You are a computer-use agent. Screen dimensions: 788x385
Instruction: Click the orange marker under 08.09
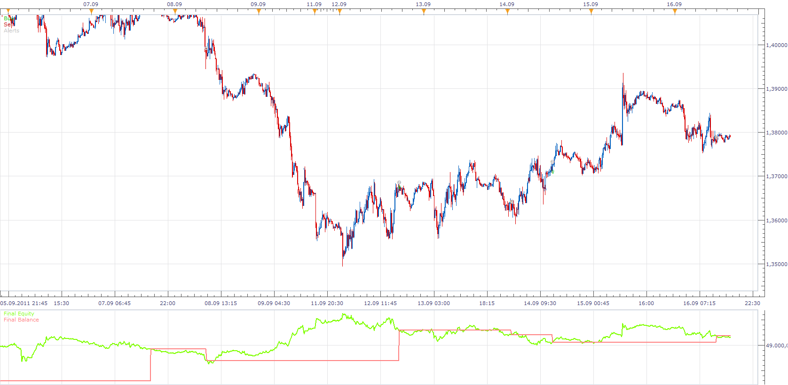pyautogui.click(x=175, y=12)
